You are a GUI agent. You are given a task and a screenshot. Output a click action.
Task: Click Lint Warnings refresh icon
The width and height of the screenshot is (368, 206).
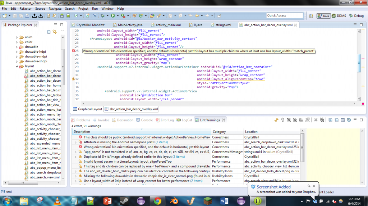click(x=276, y=120)
